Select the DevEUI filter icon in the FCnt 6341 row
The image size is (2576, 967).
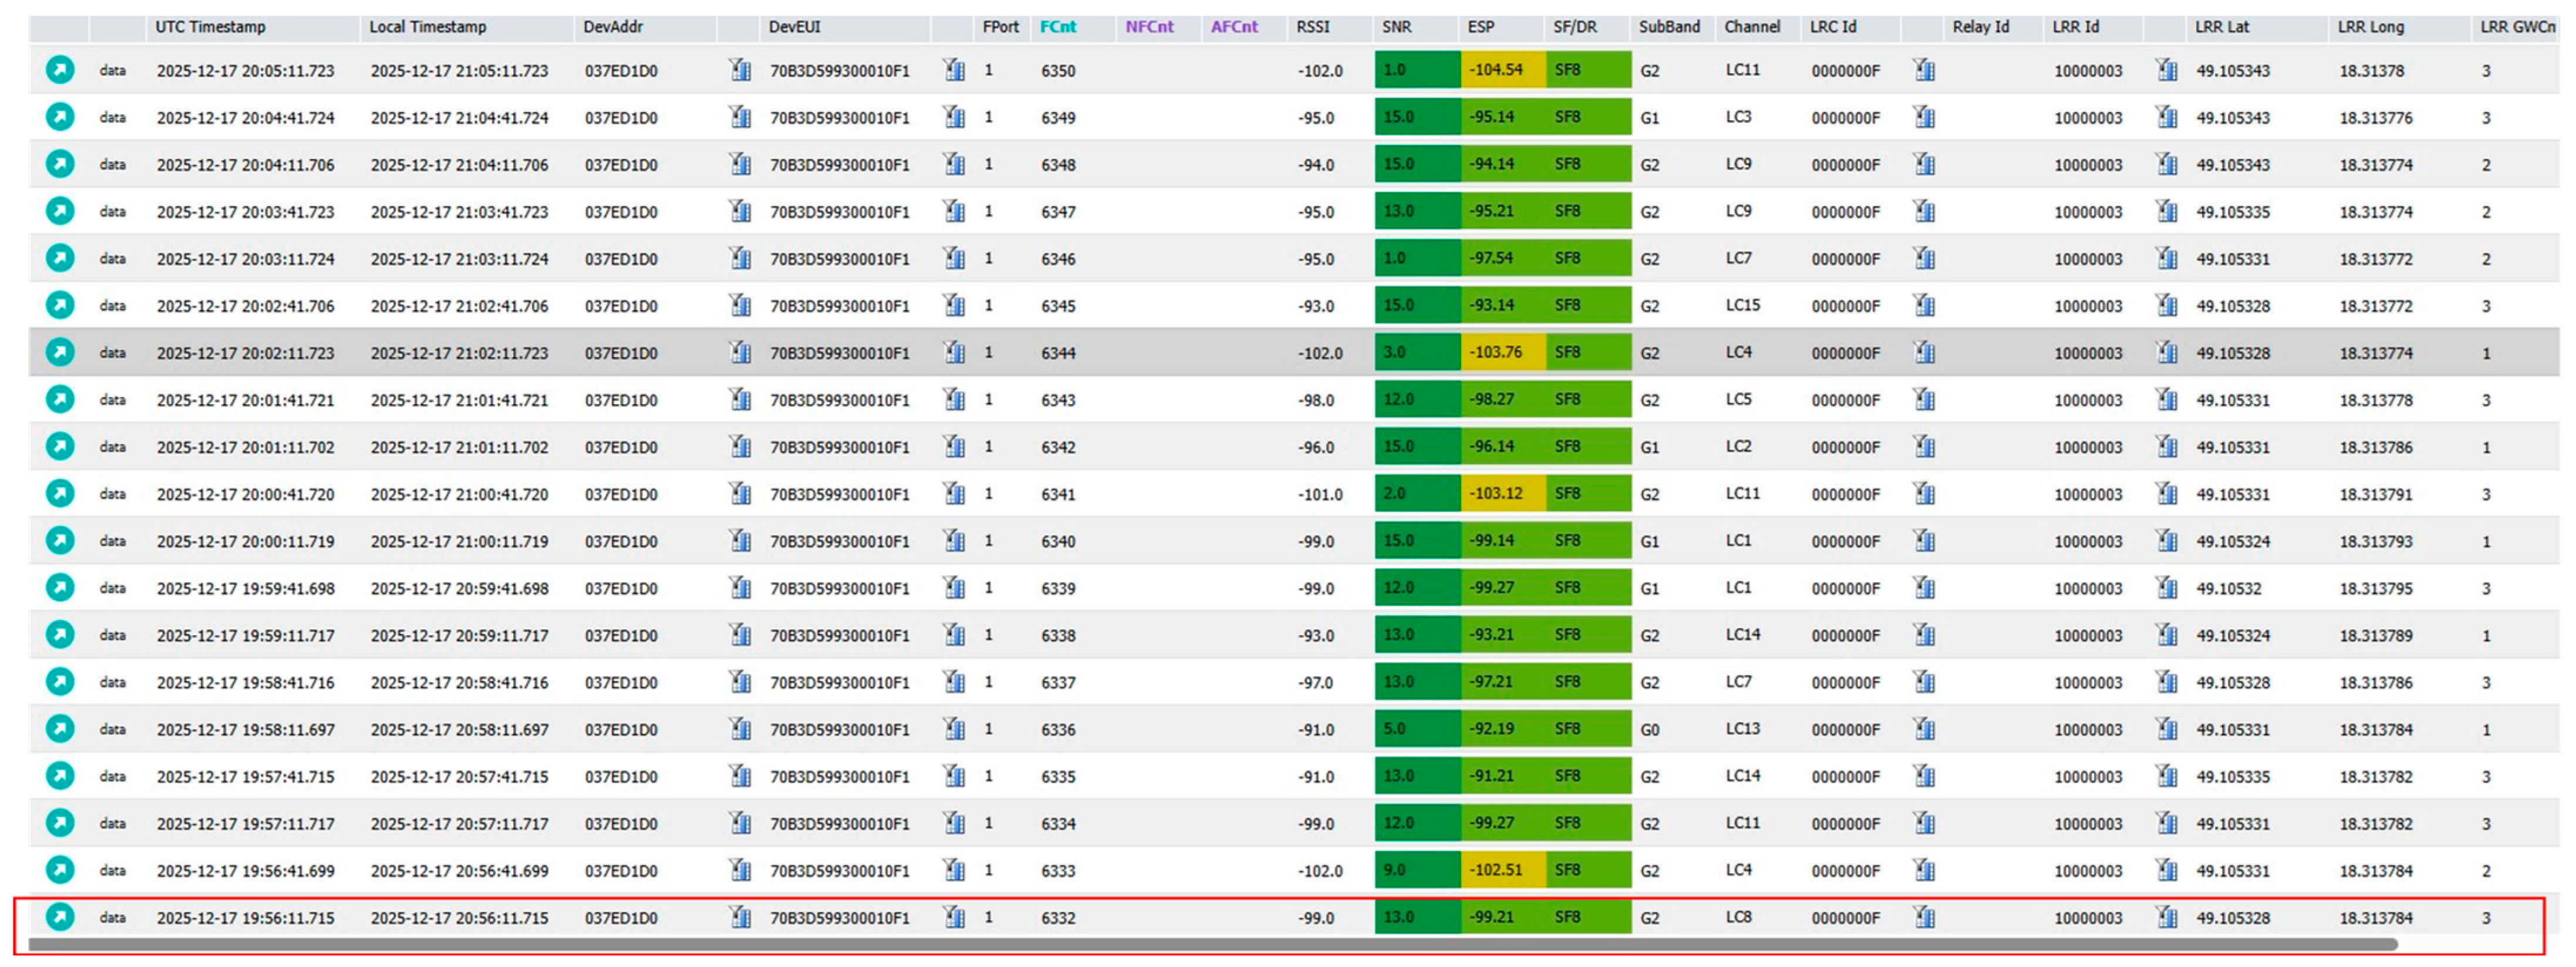click(x=954, y=494)
